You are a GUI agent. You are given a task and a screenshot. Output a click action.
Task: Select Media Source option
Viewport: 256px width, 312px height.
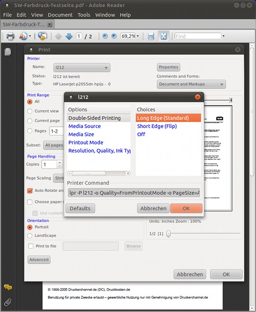tap(99, 126)
